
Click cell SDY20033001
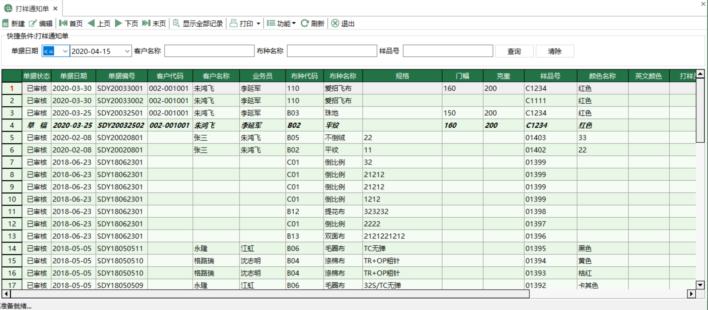[122, 88]
